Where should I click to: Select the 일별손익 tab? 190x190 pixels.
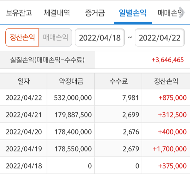pyautogui.click(x=133, y=13)
